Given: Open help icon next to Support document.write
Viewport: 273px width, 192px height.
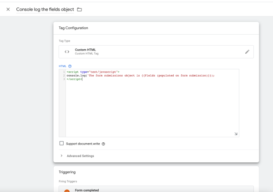Looking at the screenshot, I should [x=103, y=144].
